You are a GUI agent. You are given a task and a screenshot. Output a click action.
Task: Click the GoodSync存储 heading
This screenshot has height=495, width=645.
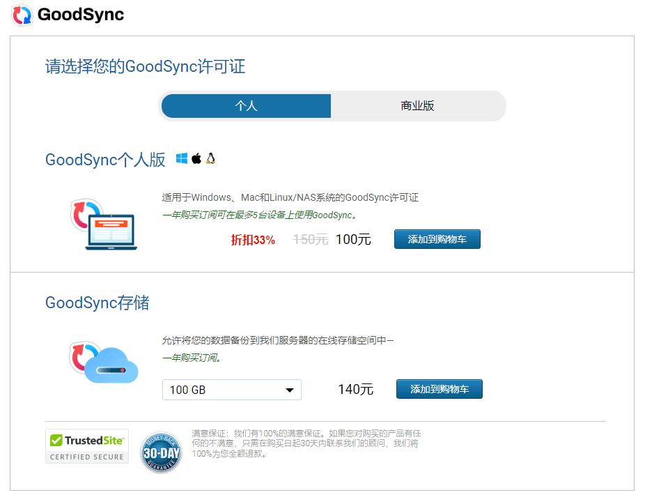(x=97, y=303)
